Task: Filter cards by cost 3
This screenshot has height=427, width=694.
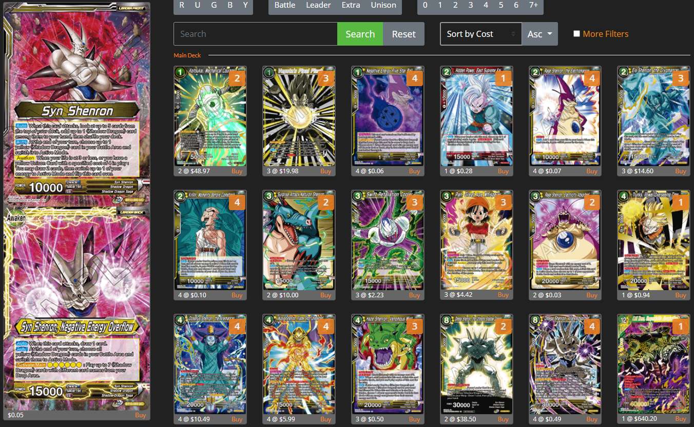Action: click(x=470, y=5)
